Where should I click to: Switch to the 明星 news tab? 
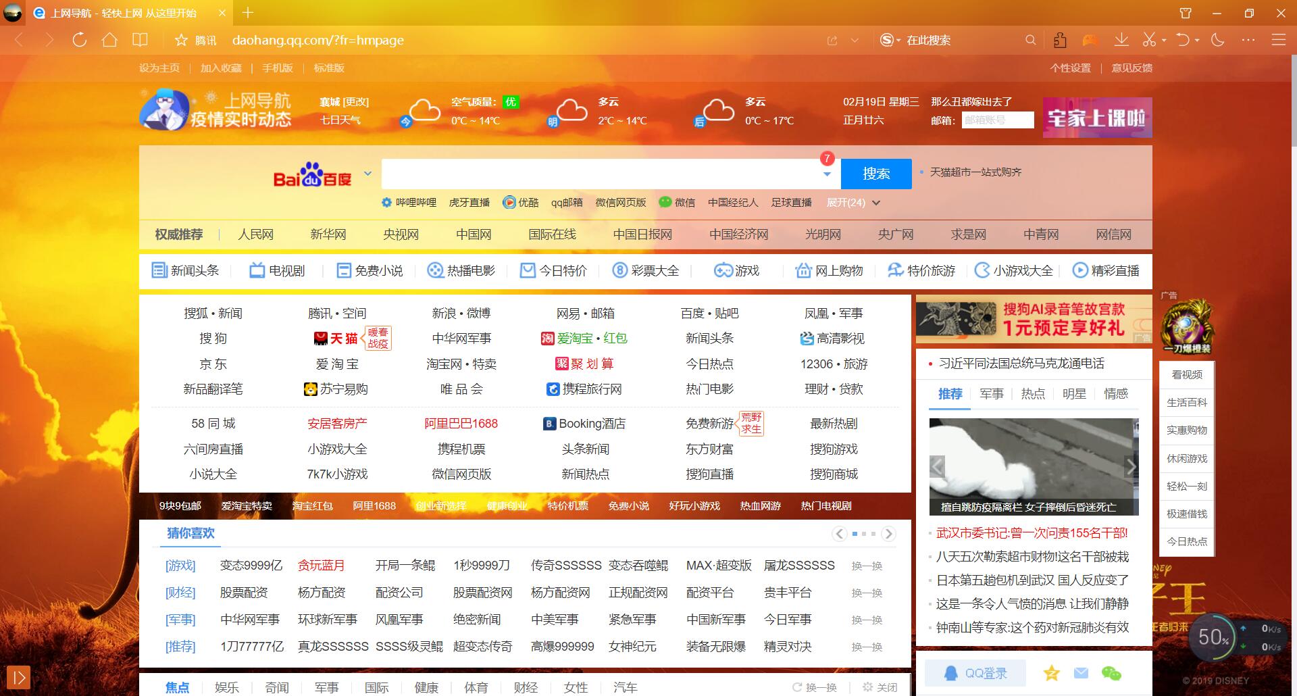(x=1074, y=394)
